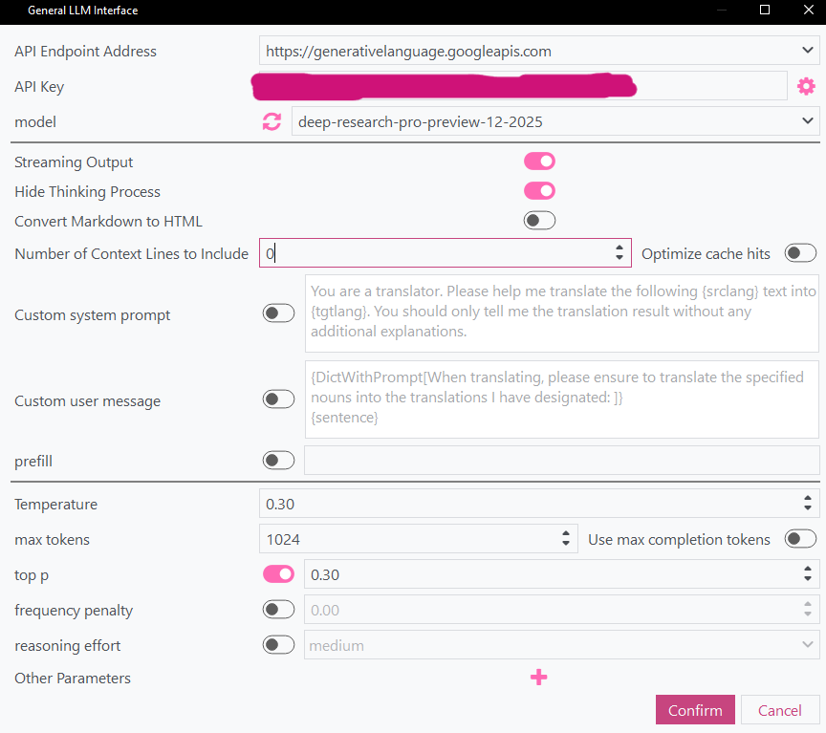The image size is (826, 733).
Task: Toggle Streaming Output off
Action: [x=539, y=162]
